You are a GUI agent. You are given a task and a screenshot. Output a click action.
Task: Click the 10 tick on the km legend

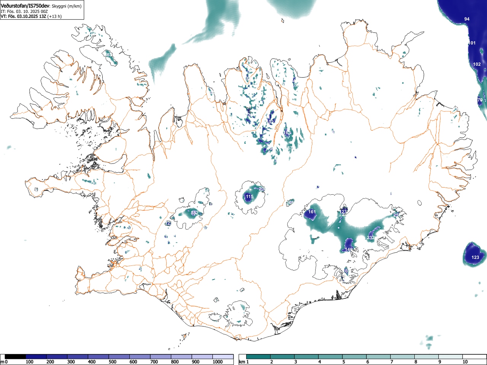click(x=465, y=362)
